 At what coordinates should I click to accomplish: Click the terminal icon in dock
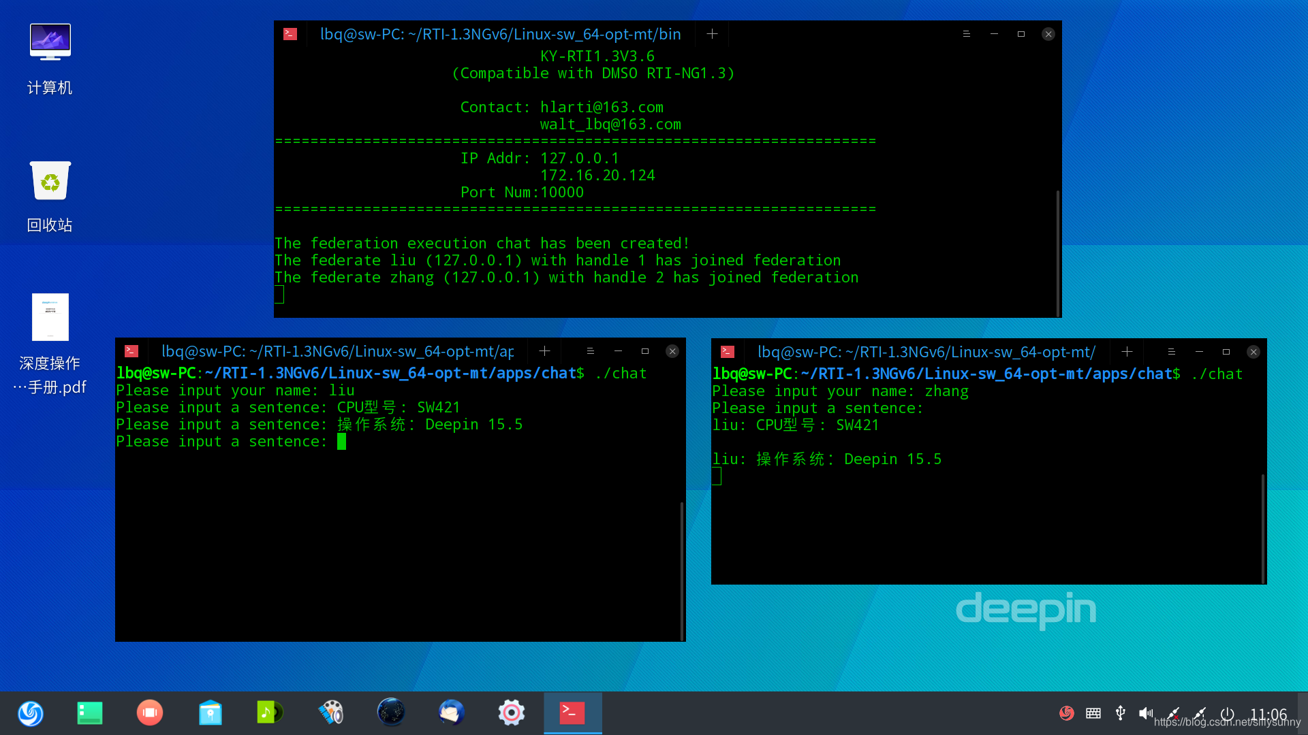(572, 713)
